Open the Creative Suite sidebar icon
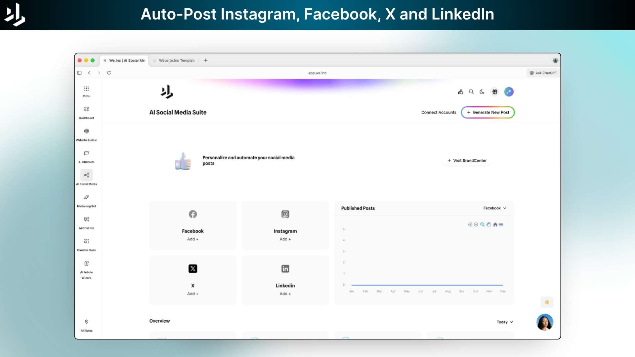Screen dimensions: 635x357 [x=86, y=241]
